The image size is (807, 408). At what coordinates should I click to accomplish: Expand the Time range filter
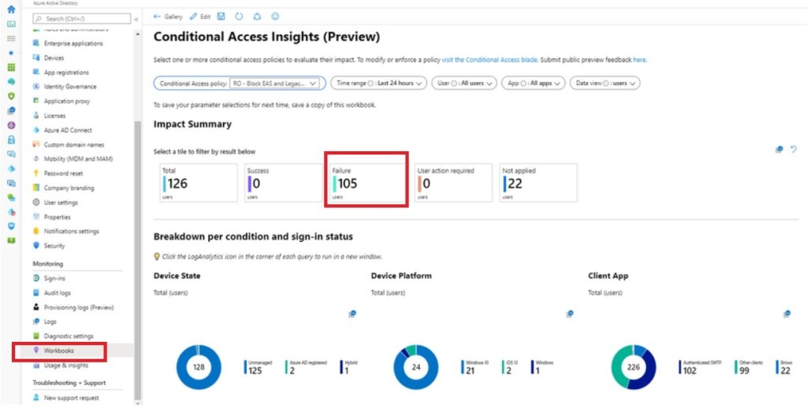tap(378, 83)
